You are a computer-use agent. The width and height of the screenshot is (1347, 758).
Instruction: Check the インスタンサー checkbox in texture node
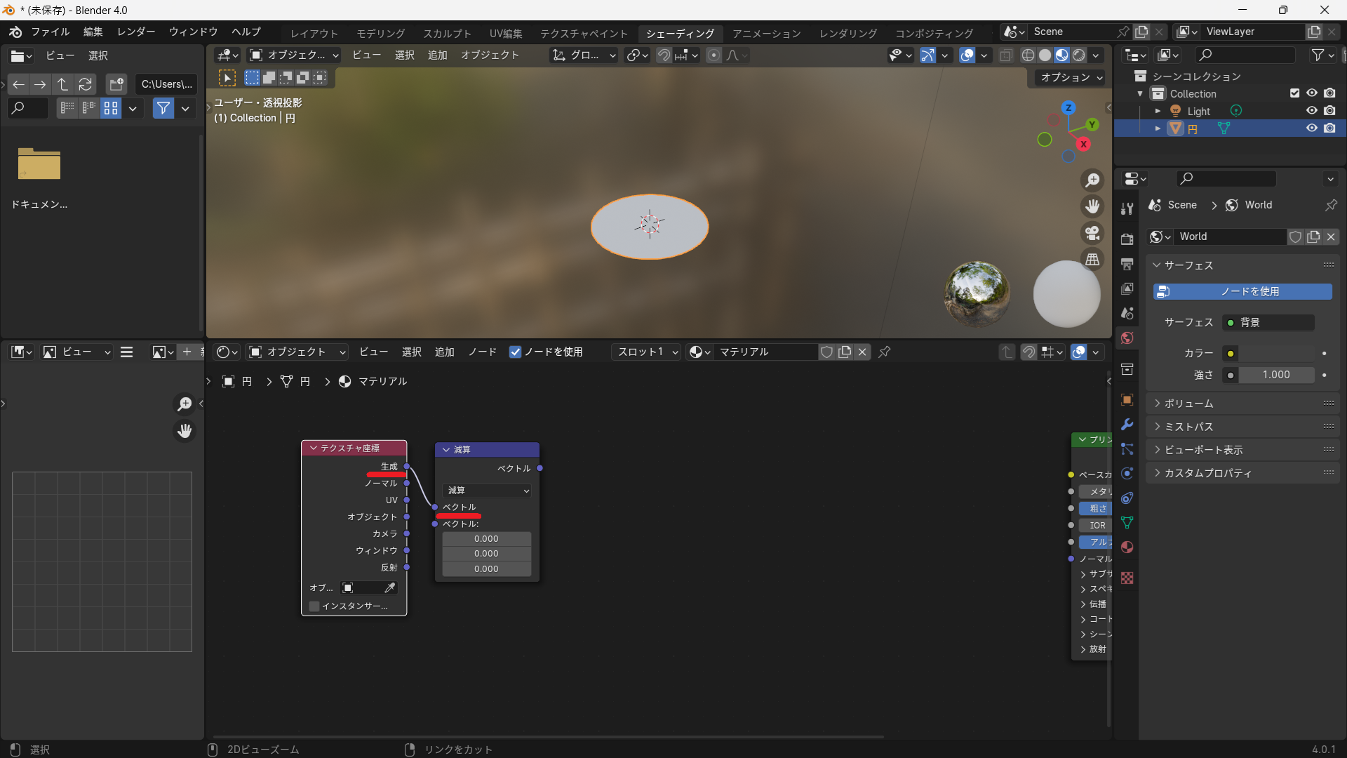click(314, 606)
